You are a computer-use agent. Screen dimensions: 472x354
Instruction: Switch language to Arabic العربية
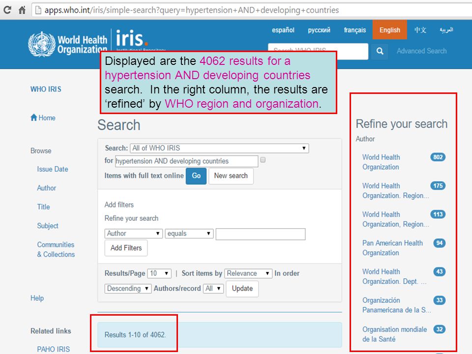(446, 30)
